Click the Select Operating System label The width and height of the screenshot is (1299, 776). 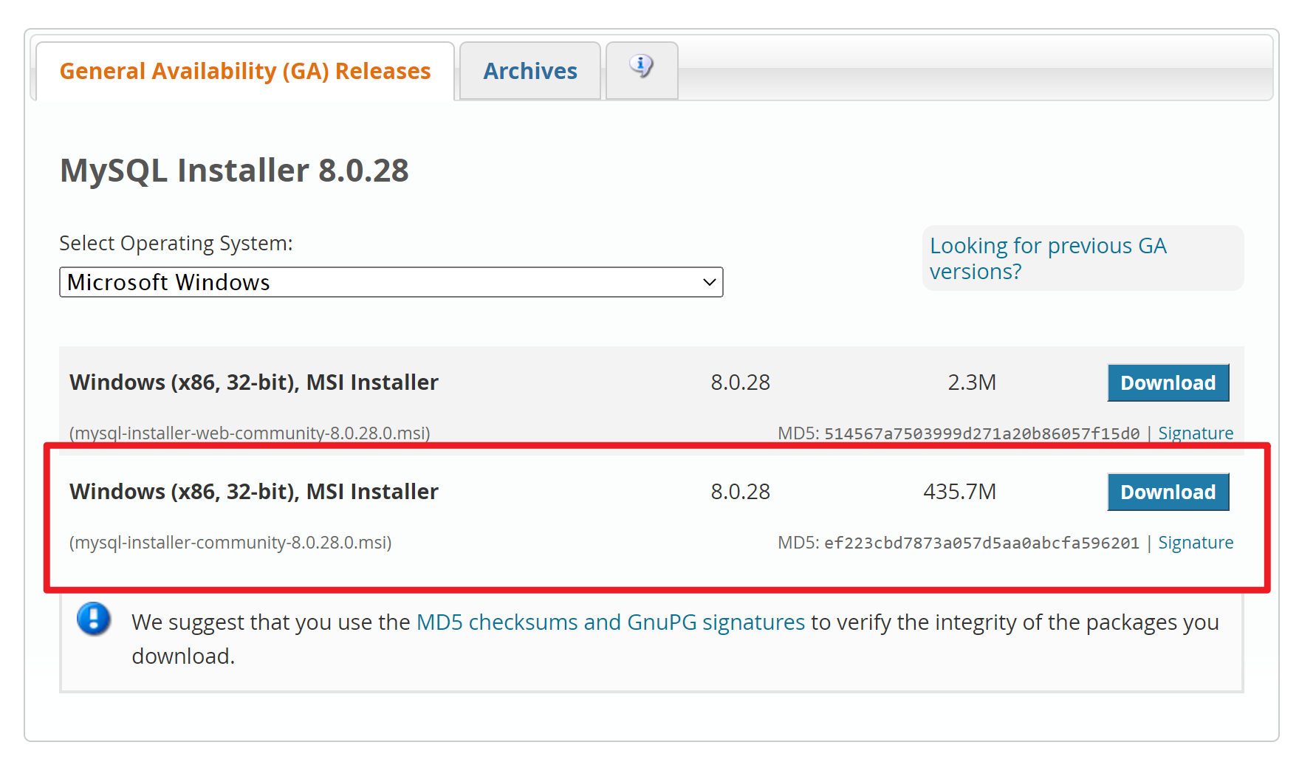[x=176, y=244]
